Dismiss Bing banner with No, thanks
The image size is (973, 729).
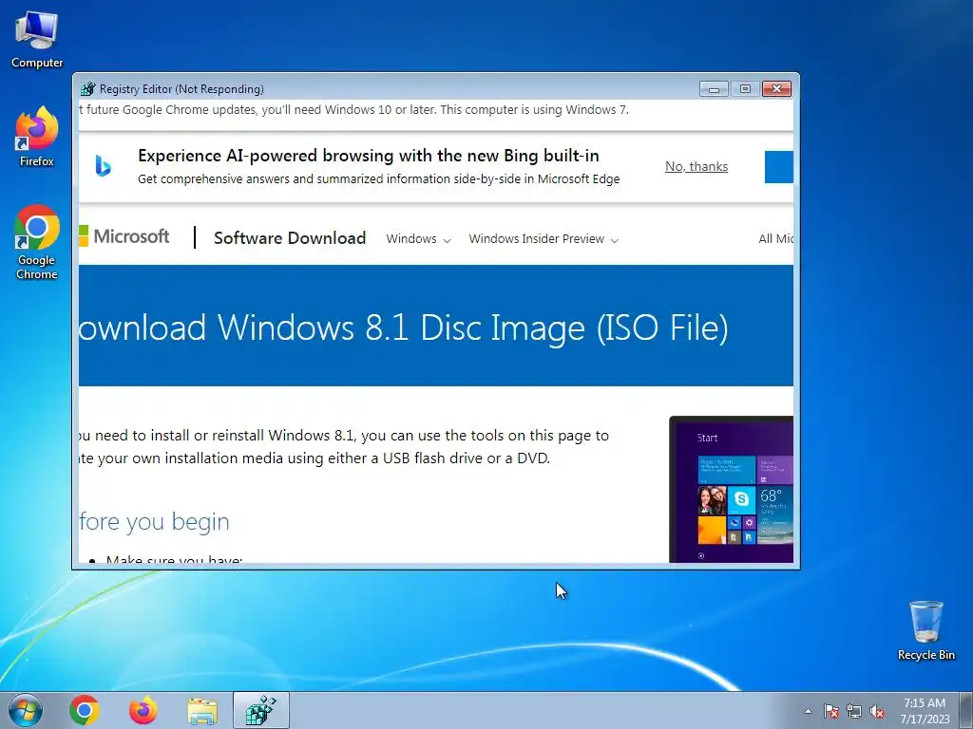[696, 166]
